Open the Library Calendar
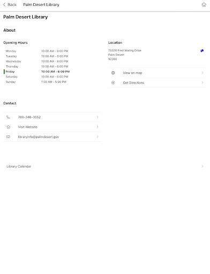 tap(105, 166)
